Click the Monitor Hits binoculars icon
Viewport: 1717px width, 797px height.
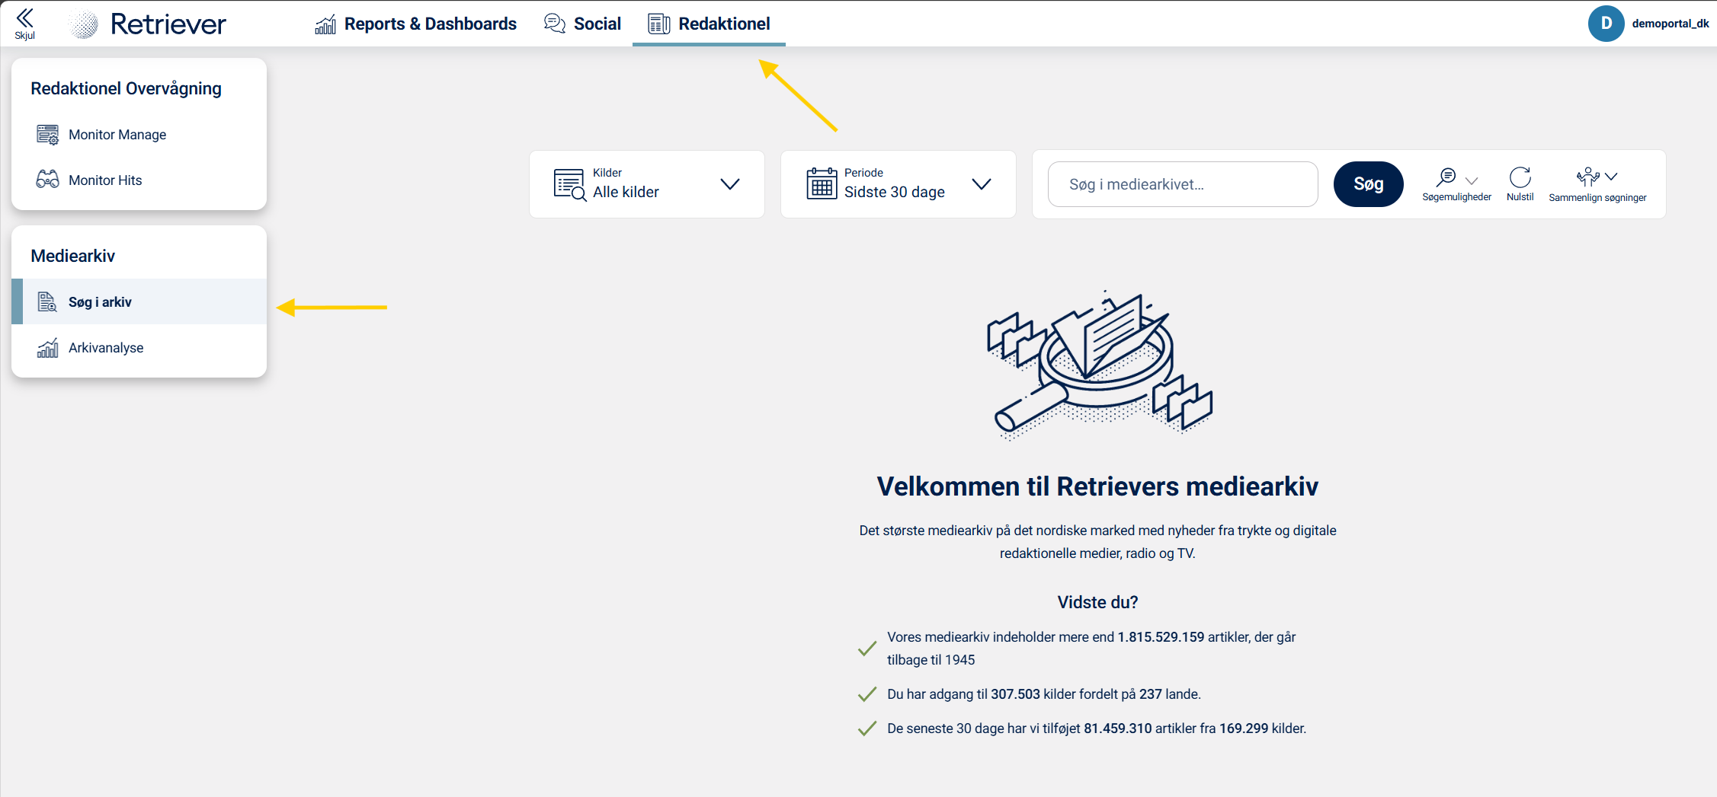click(47, 180)
